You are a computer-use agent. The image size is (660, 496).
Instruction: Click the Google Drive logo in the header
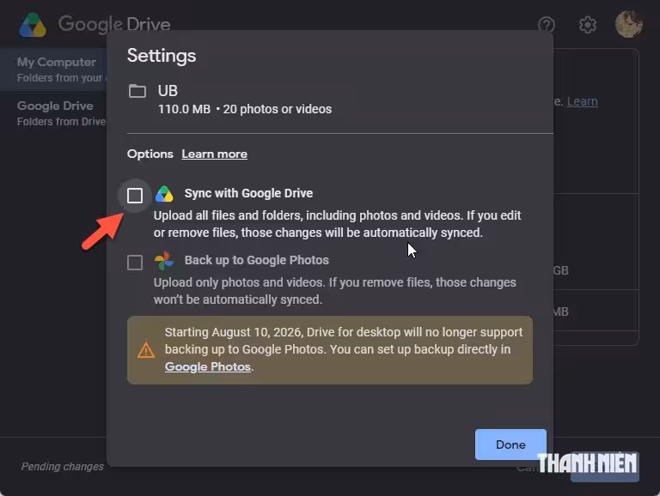click(x=33, y=25)
